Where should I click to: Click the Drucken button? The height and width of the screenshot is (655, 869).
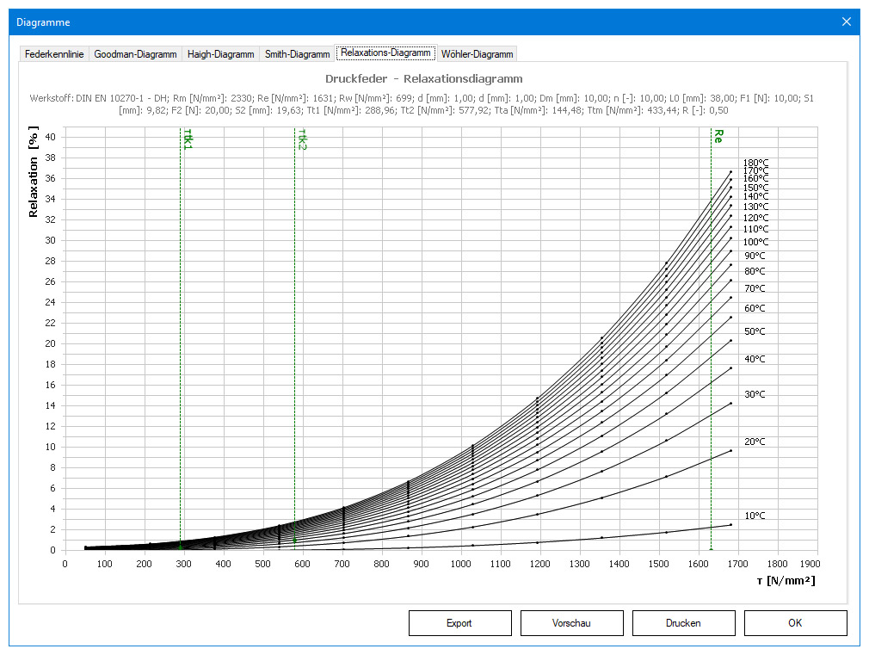(x=683, y=623)
